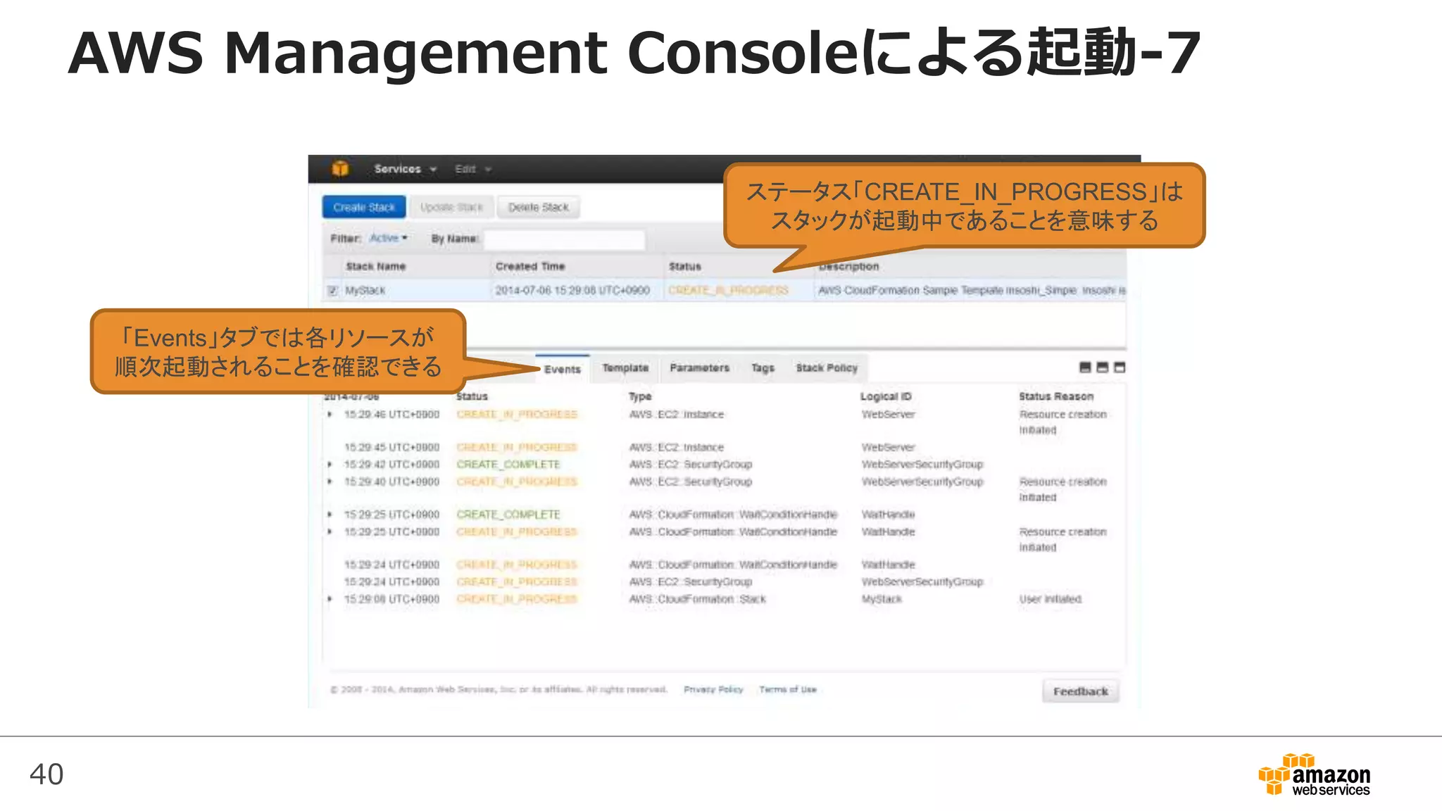The height and width of the screenshot is (811, 1442).
Task: Click the stack's CREATE_IN_PROGRESS status cell
Action: pos(728,291)
